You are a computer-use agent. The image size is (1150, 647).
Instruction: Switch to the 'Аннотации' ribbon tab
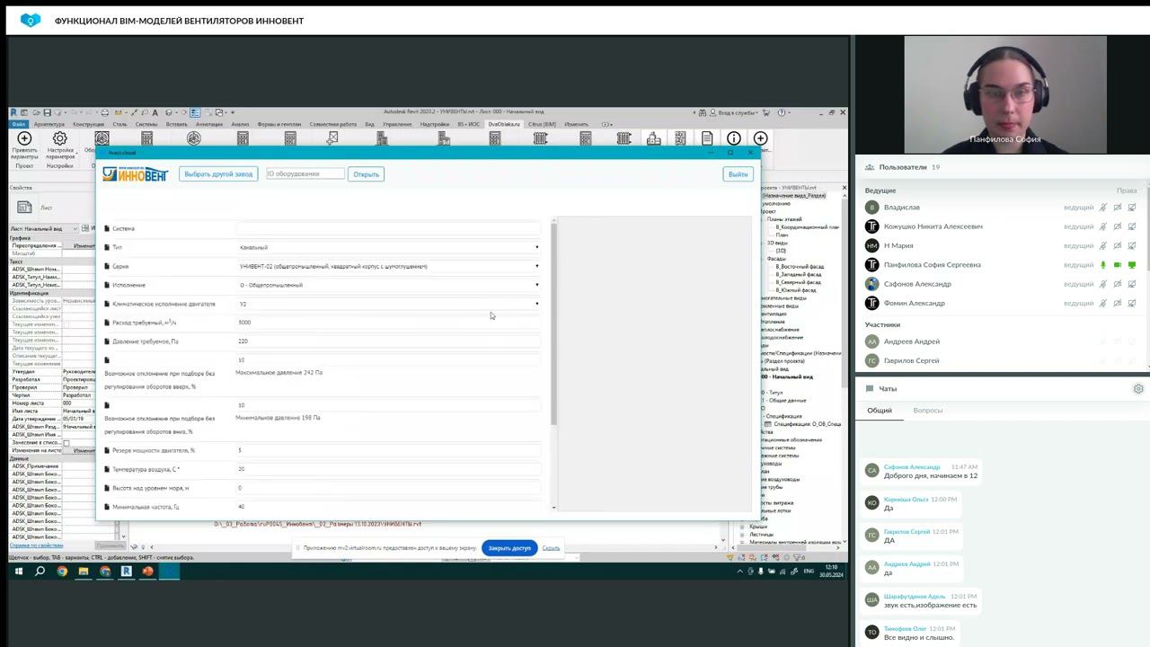209,124
